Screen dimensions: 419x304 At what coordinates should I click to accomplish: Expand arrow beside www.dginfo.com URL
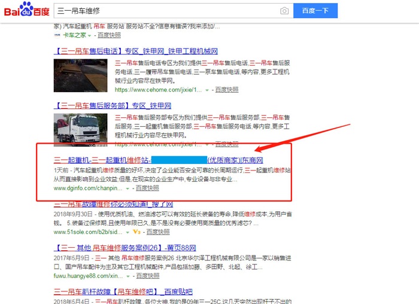point(127,189)
